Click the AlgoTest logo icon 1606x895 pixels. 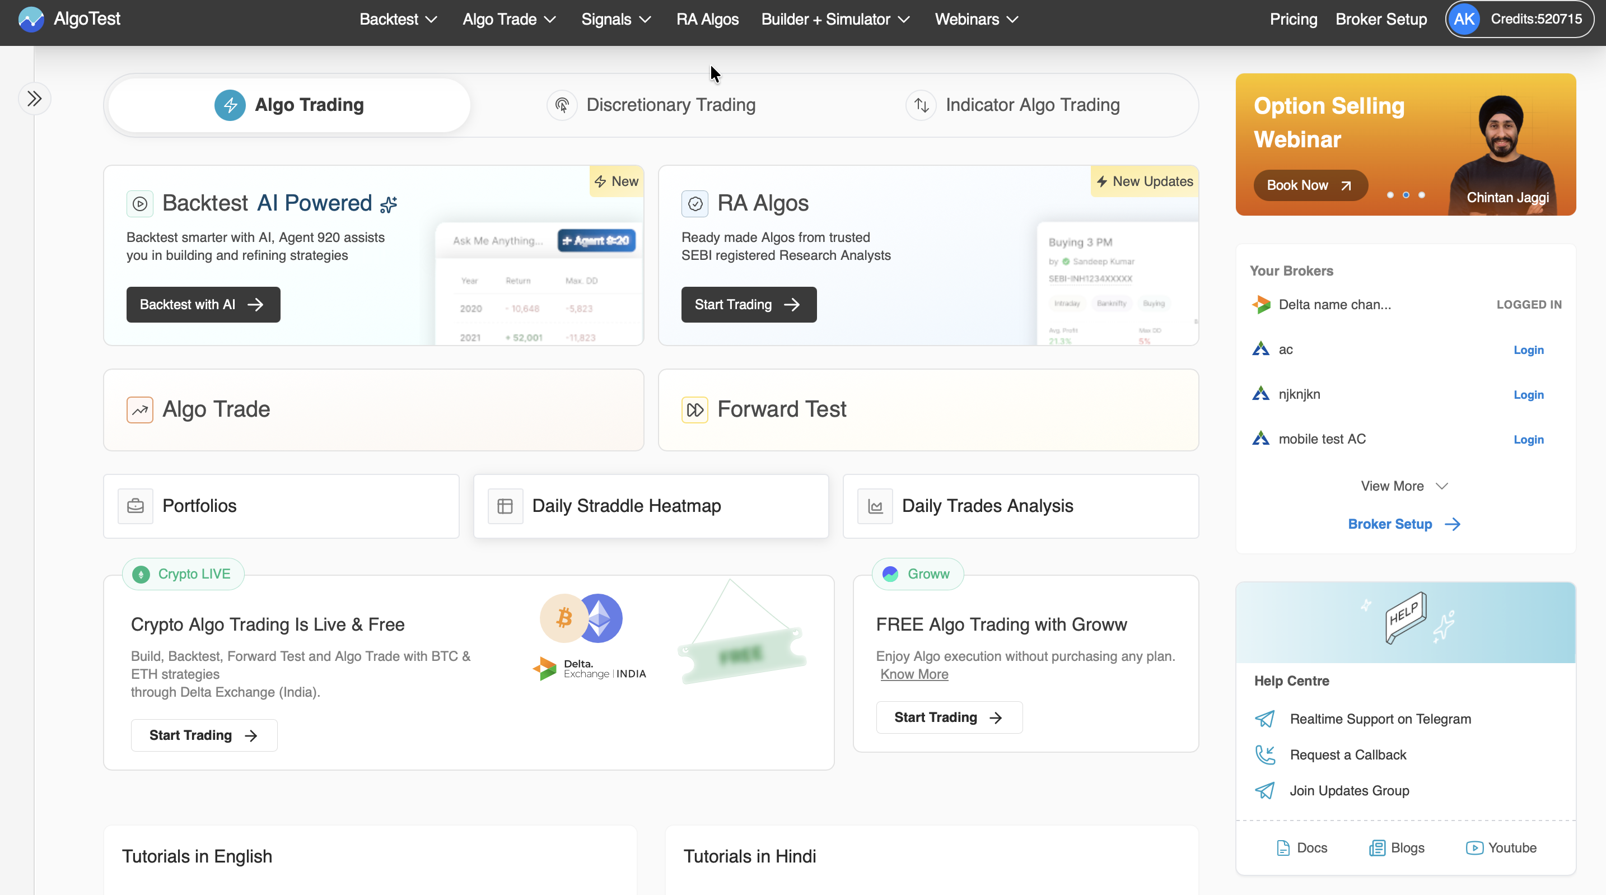pos(31,20)
